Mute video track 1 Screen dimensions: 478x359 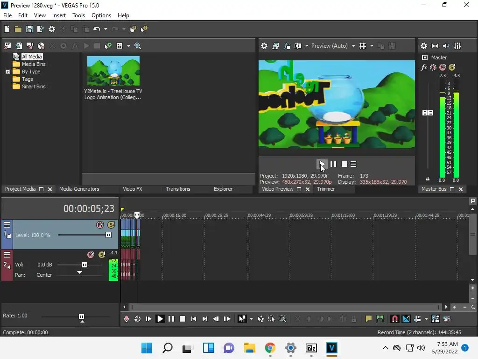pyautogui.click(x=100, y=225)
